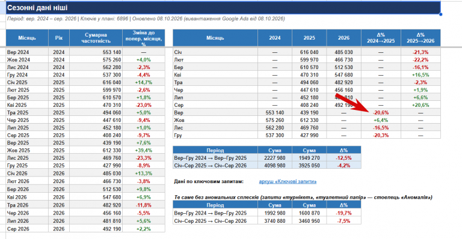
Task: Select the 427 990 value in yearly Гру row
Action: pyautogui.click(x=309, y=135)
